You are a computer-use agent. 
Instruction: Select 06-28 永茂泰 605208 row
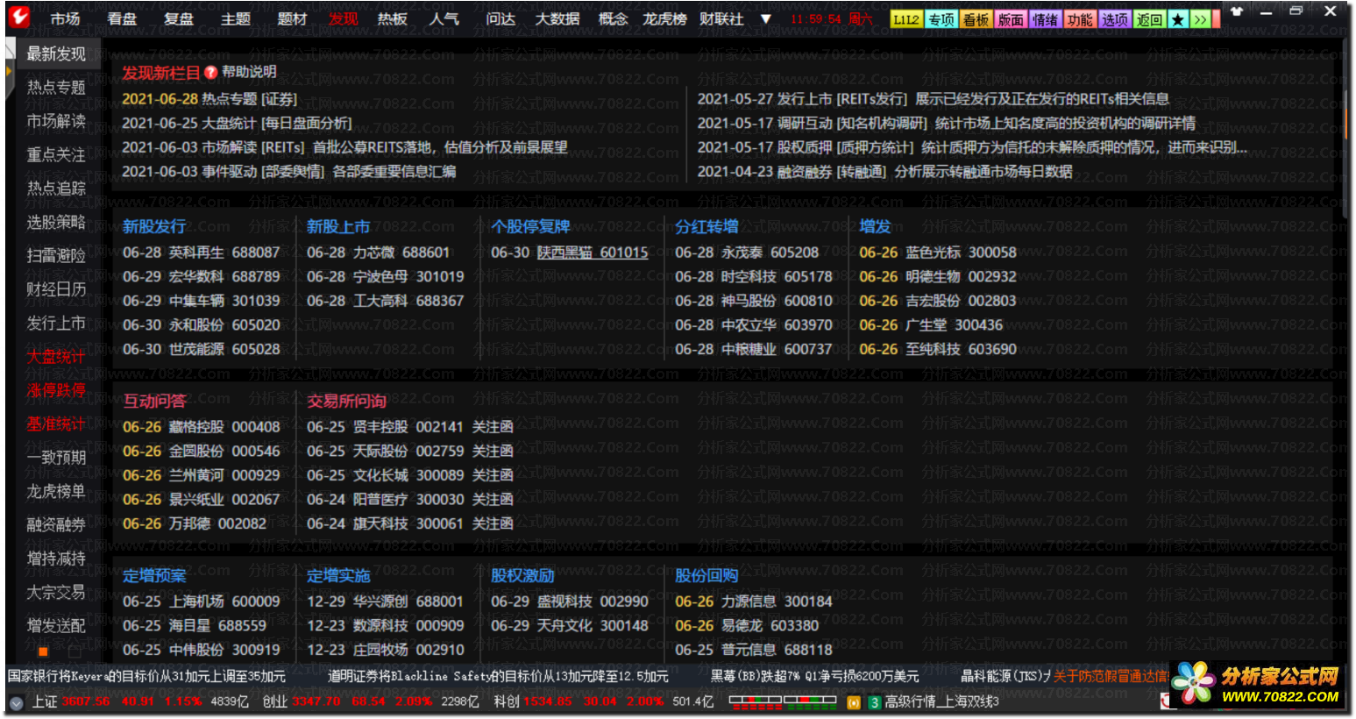[747, 253]
